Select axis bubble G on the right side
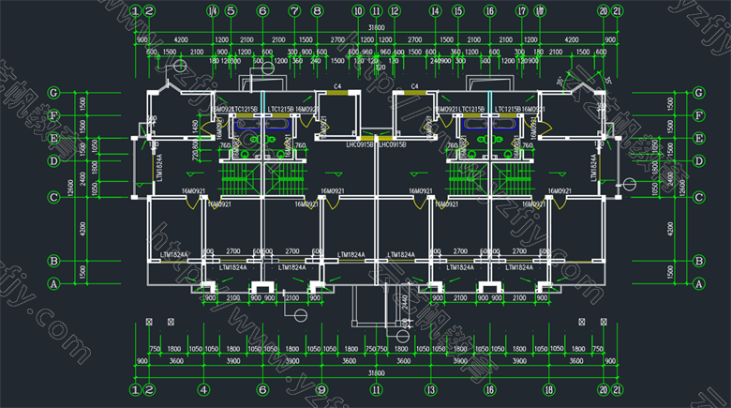The image size is (731, 408). [698, 93]
